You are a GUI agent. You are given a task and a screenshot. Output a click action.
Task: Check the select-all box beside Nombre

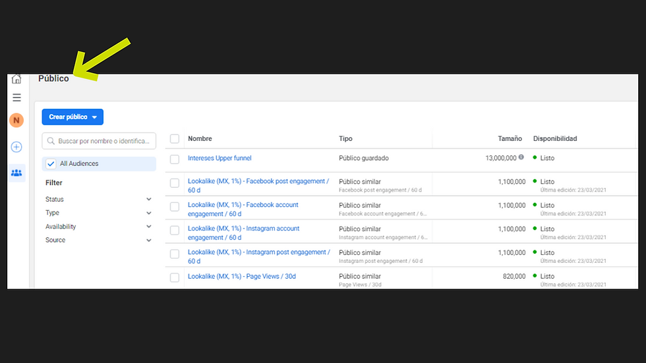[x=175, y=139]
